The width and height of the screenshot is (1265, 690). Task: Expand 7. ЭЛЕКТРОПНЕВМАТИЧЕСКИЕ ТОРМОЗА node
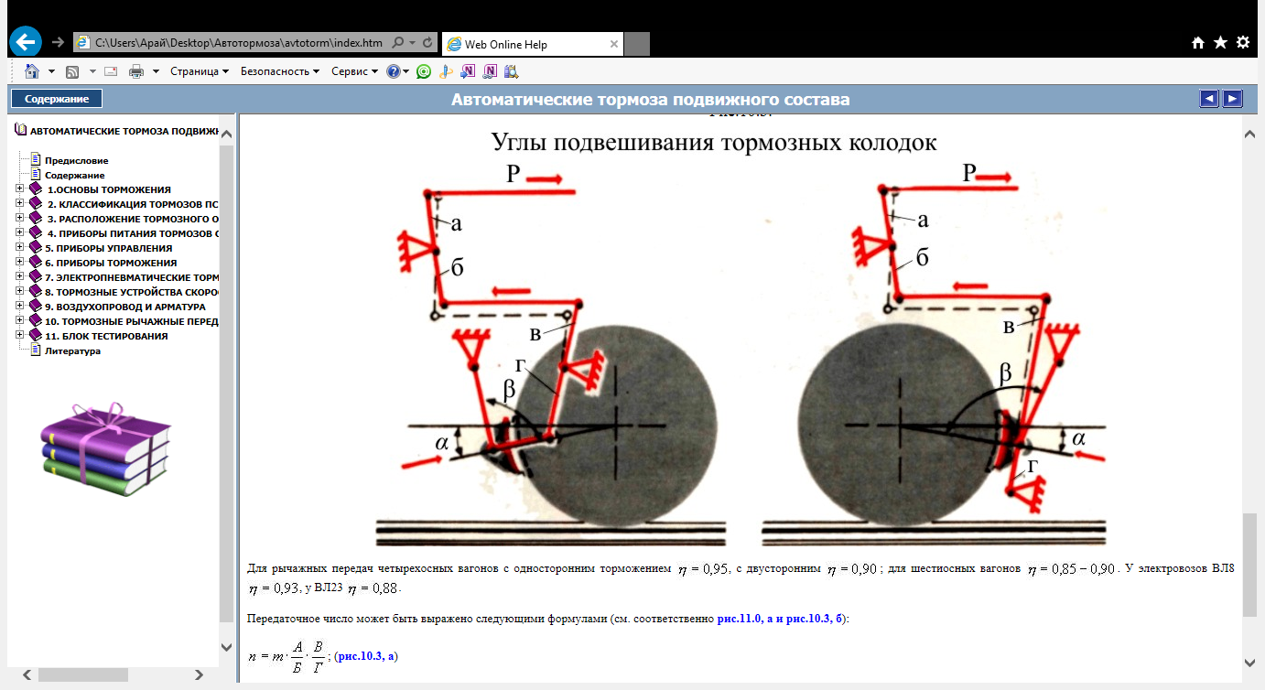20,277
